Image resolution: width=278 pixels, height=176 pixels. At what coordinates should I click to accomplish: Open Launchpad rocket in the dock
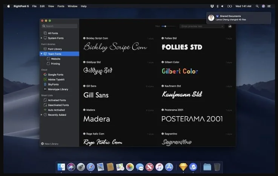pos(81,167)
